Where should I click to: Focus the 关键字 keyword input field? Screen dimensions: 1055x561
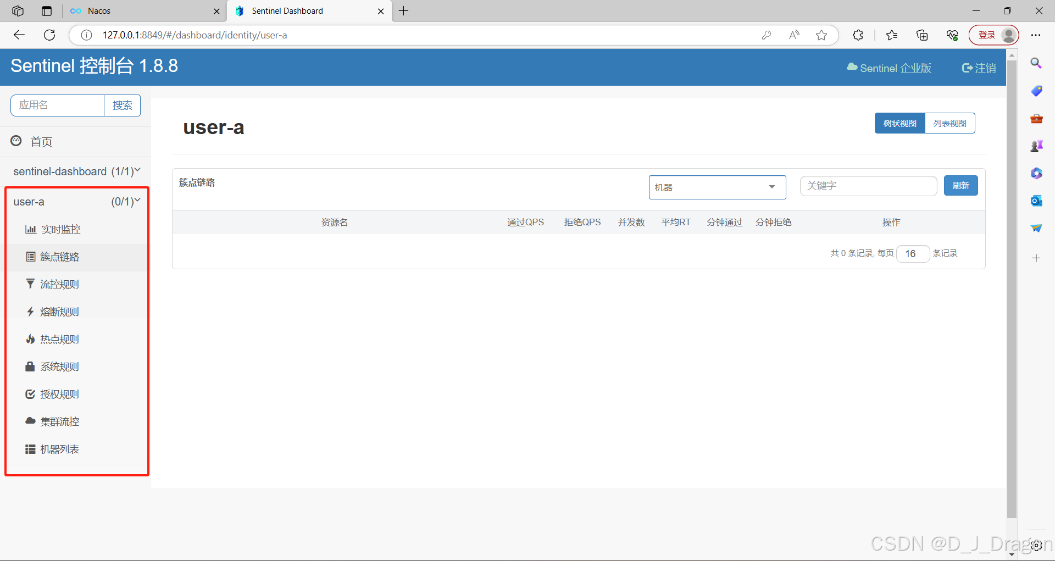(868, 186)
